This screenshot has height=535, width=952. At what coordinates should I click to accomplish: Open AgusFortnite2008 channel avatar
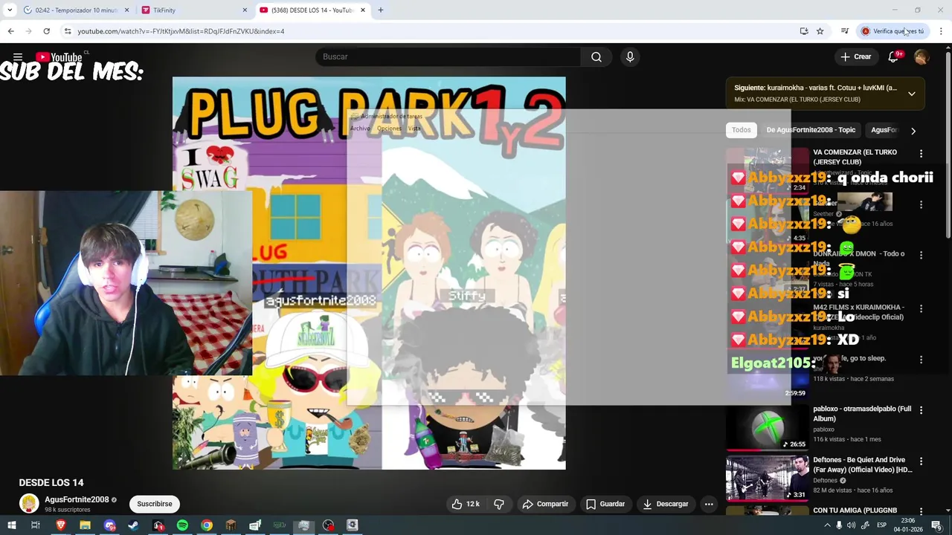(x=29, y=504)
